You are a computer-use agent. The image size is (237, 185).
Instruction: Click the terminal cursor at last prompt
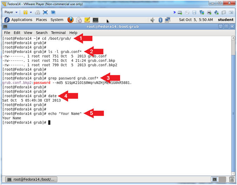click(49, 123)
